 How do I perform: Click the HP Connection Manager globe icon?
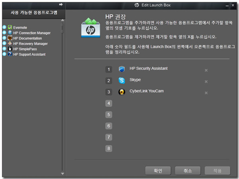coord(10,33)
